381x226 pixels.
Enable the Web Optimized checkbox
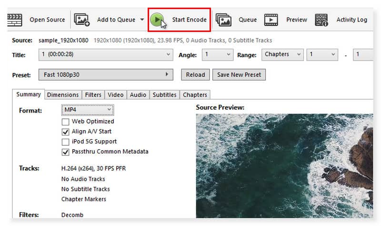click(x=66, y=122)
